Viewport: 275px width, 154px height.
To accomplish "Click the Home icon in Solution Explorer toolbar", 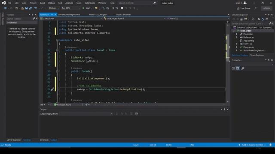I will click(x=241, y=19).
